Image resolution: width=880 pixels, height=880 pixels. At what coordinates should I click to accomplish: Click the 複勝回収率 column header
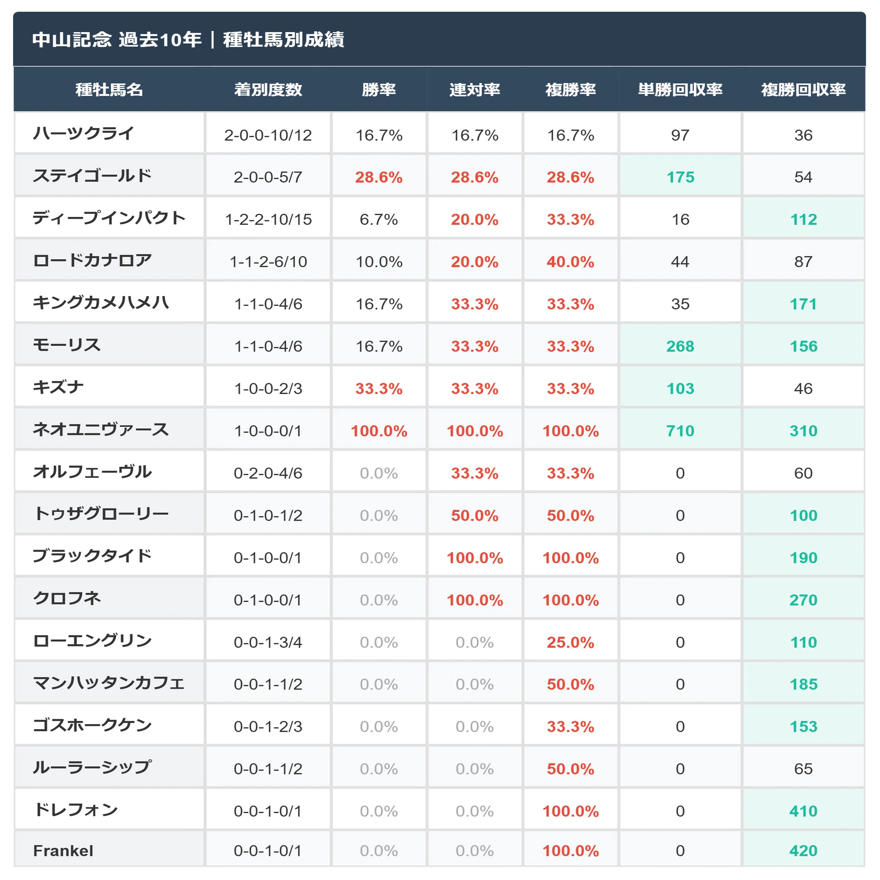(804, 89)
